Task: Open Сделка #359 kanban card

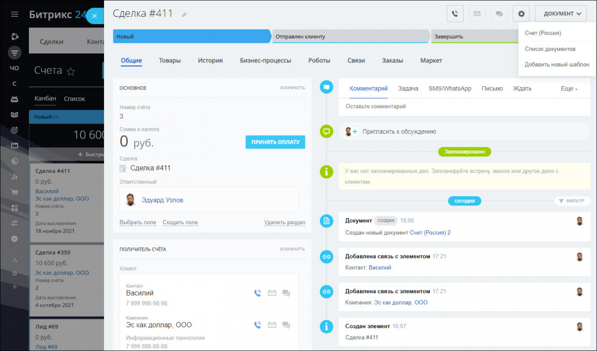Action: click(x=53, y=253)
